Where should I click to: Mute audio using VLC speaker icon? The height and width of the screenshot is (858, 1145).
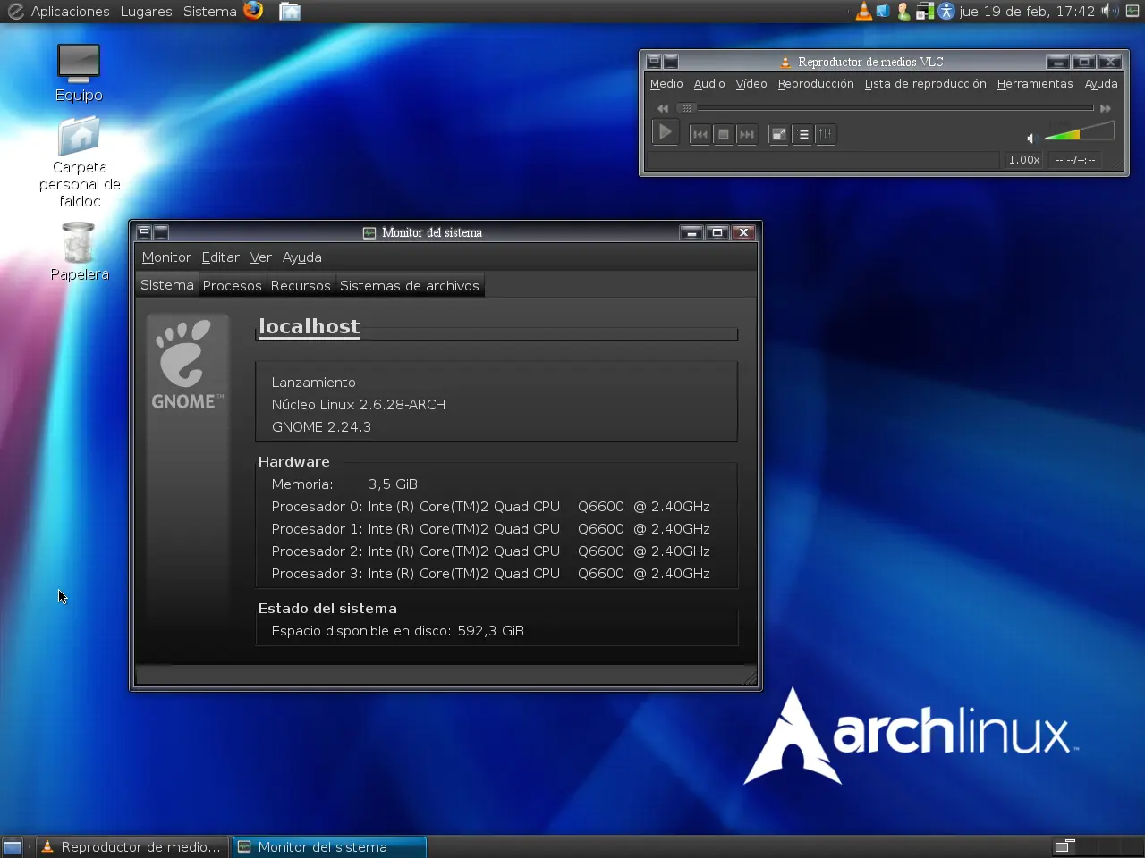1030,138
